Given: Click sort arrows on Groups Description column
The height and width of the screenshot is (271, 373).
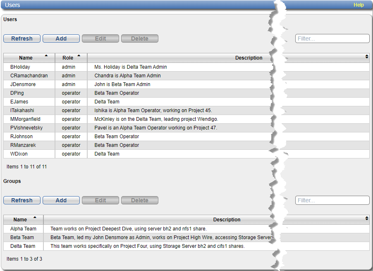Looking at the screenshot, I should coord(366,218).
